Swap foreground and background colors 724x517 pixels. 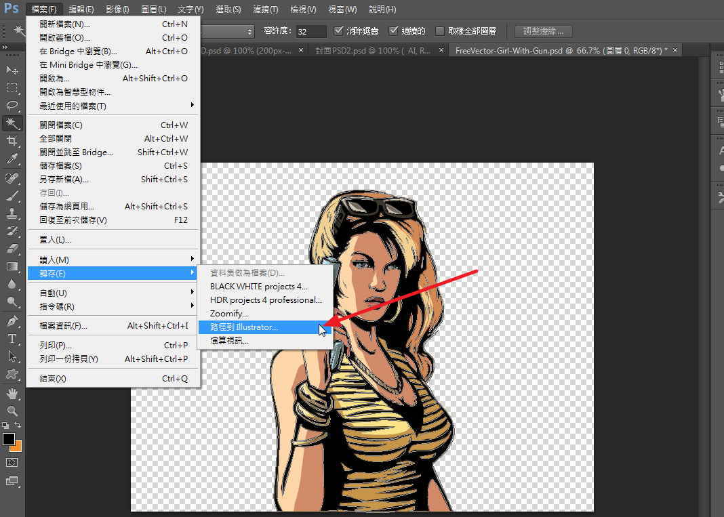click(x=18, y=425)
